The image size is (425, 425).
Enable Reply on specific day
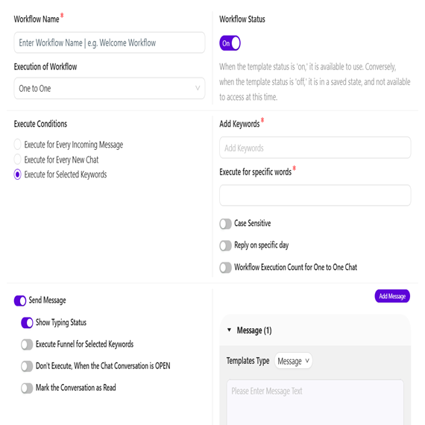(x=225, y=245)
